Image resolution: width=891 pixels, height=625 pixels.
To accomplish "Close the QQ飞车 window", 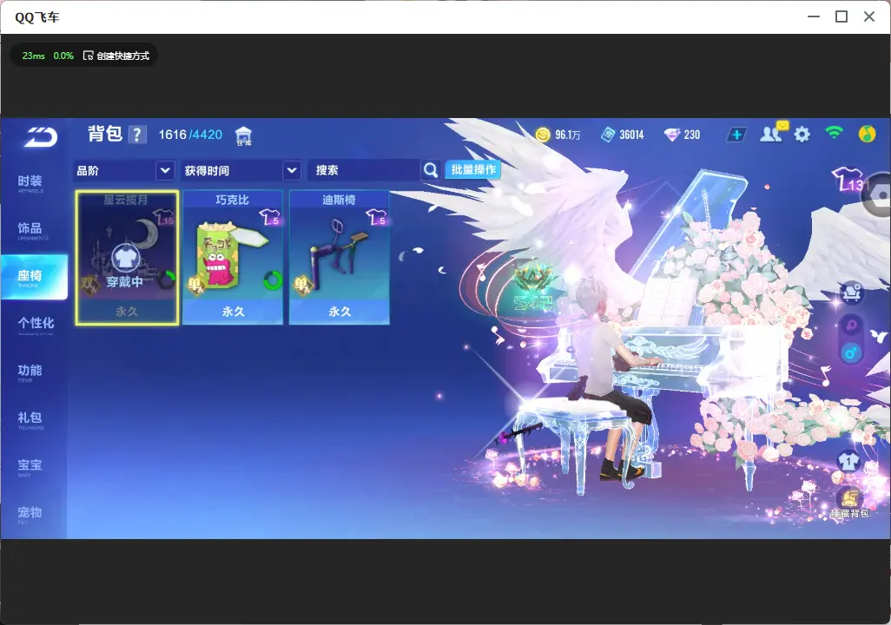I will (869, 16).
